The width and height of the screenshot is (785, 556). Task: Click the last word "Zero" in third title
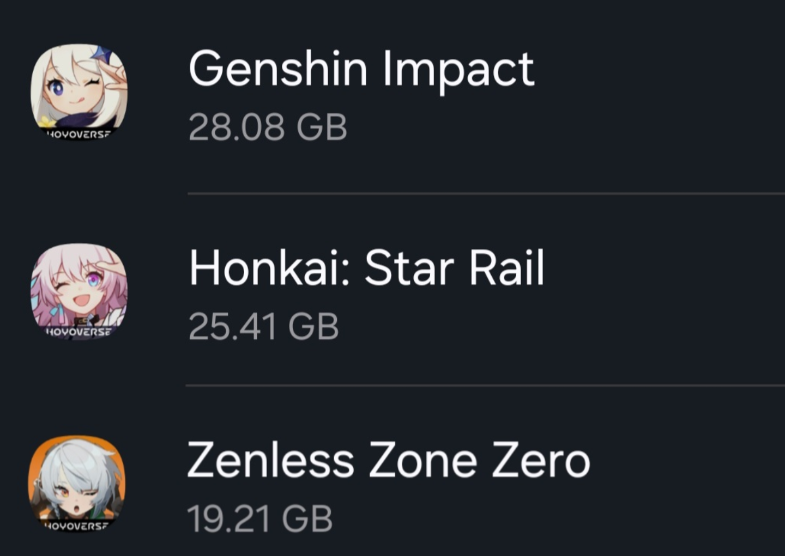coord(541,461)
